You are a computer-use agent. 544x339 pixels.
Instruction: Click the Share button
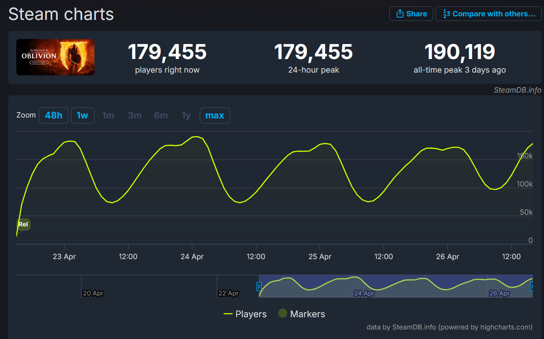pyautogui.click(x=411, y=14)
